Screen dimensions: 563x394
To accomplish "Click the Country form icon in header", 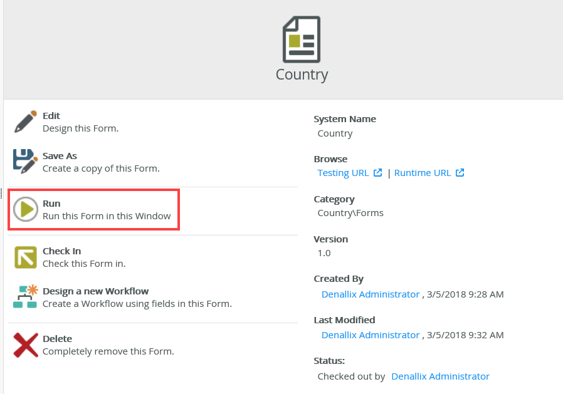I will (302, 39).
